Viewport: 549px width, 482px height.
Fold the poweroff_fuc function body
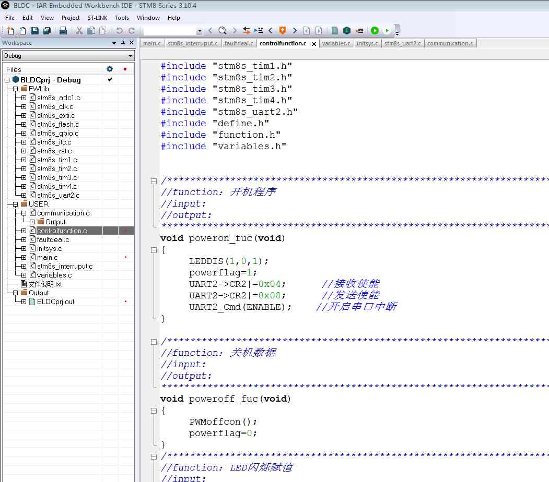click(x=154, y=411)
